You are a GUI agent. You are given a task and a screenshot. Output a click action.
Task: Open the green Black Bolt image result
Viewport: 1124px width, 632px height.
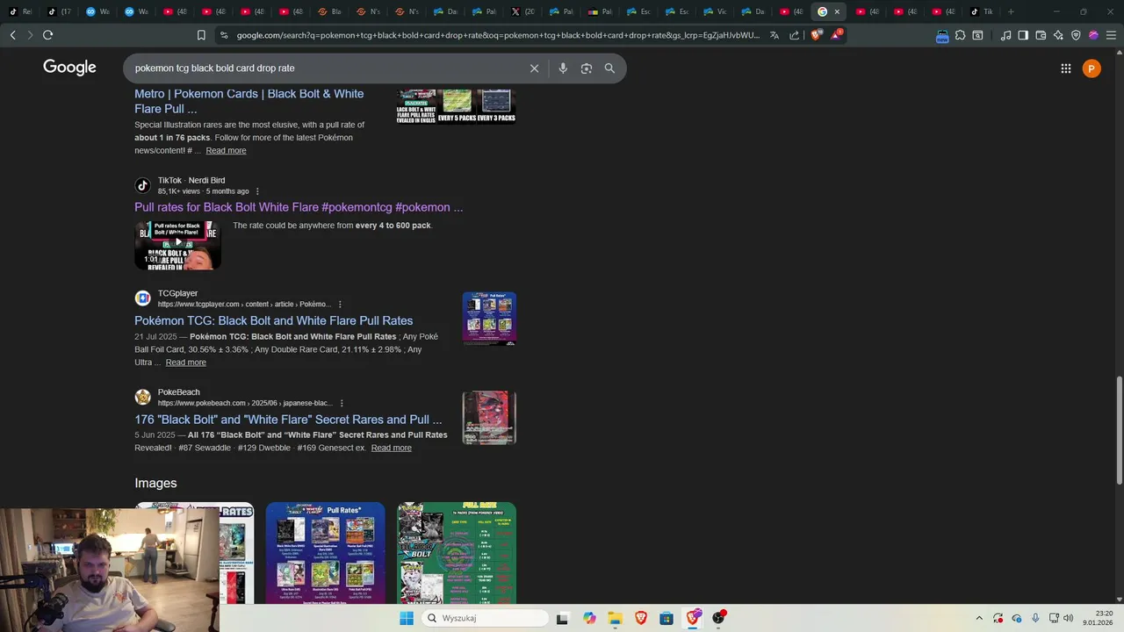pyautogui.click(x=457, y=553)
